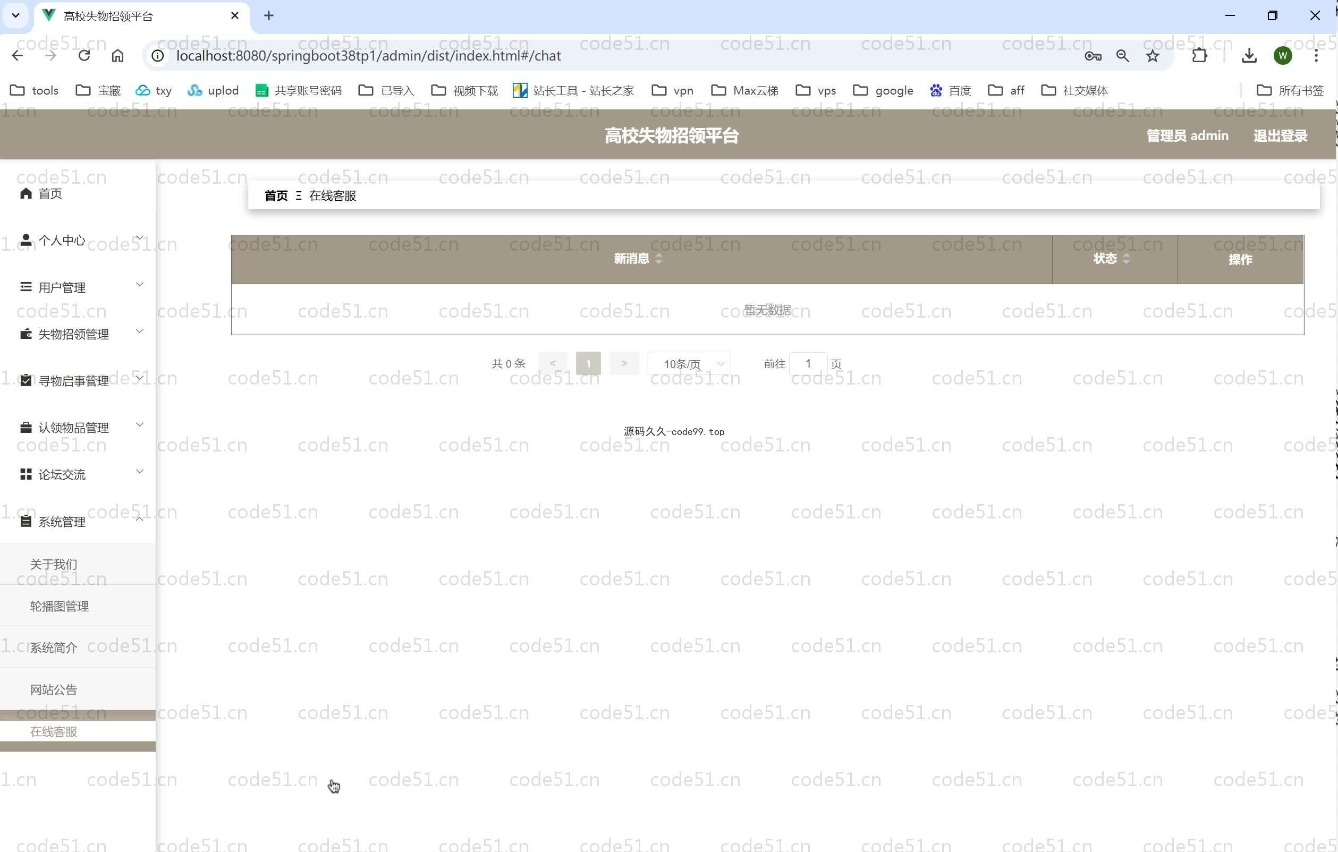The height and width of the screenshot is (852, 1338).
Task: Click 退出登录 to log out
Action: 1280,135
